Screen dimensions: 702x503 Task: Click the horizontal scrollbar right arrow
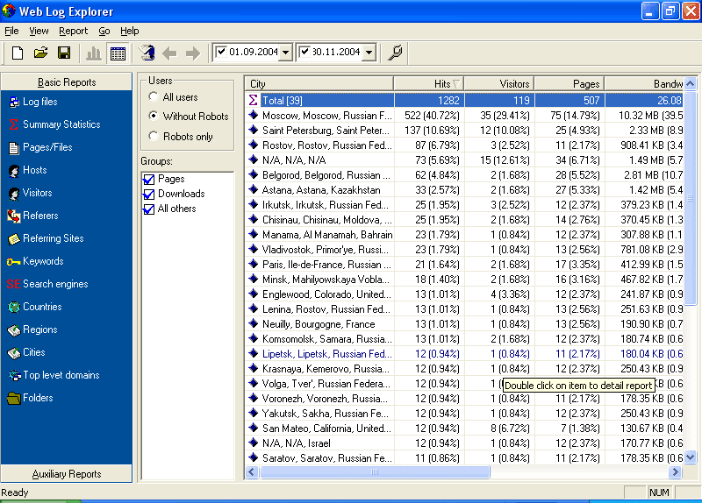click(675, 471)
